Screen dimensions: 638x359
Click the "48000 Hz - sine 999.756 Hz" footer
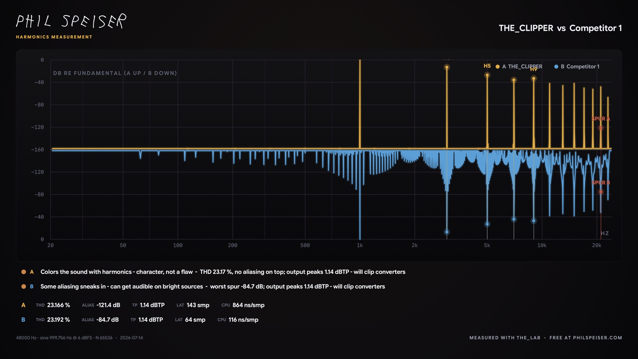(79, 338)
